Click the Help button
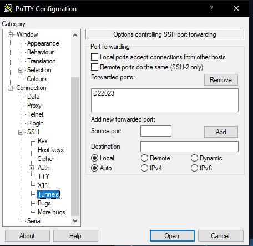 [75, 236]
